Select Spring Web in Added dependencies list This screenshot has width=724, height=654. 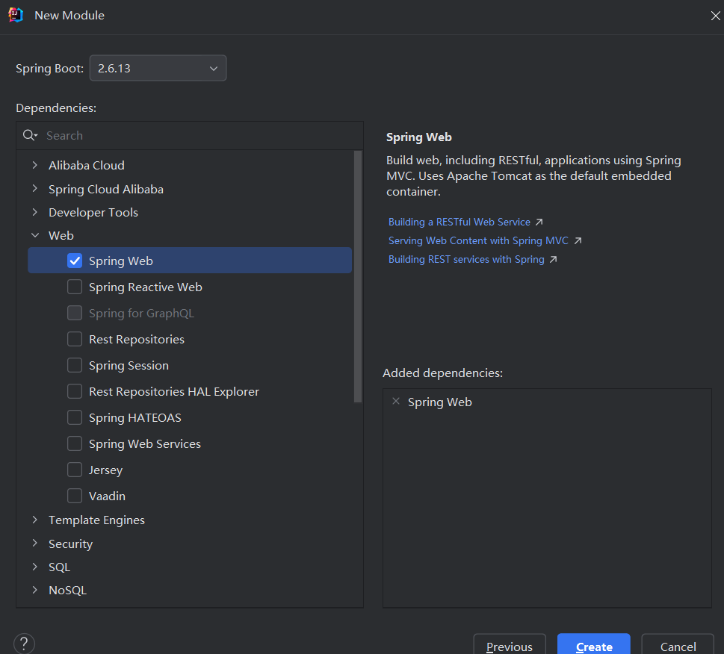[x=439, y=402]
